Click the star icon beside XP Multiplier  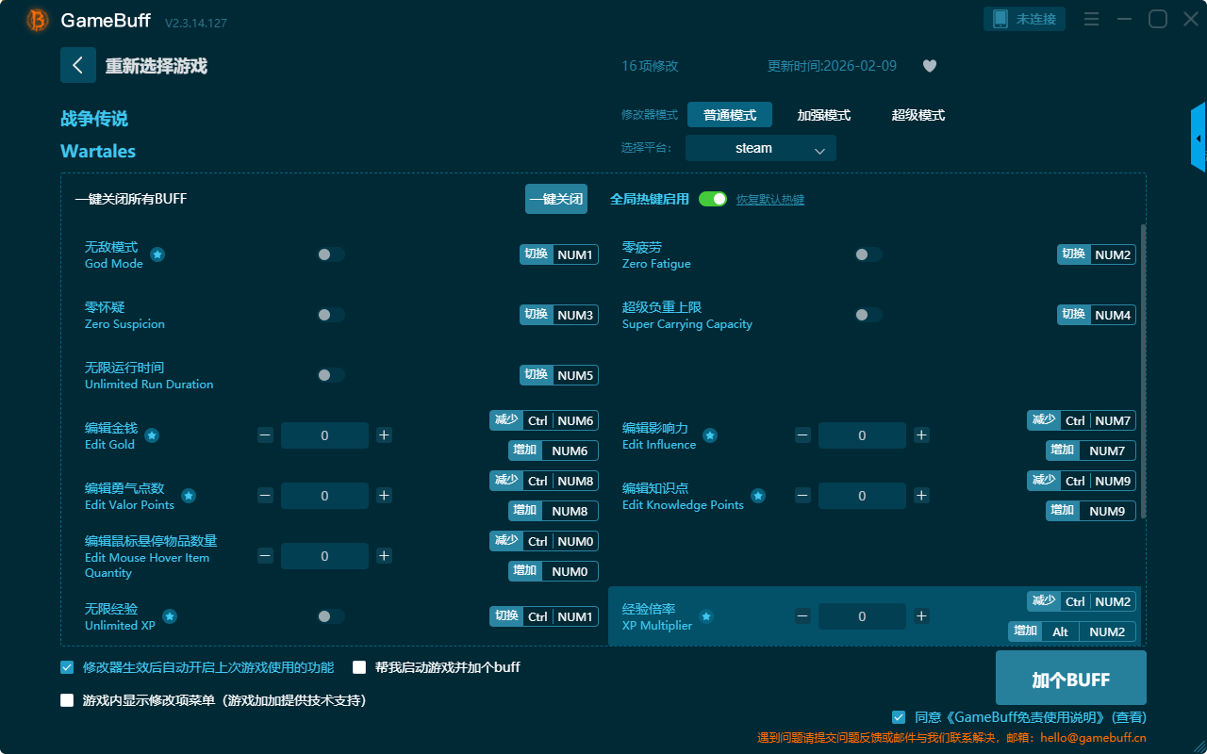point(705,616)
